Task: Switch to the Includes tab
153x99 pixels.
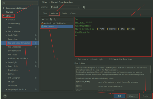Action: pos(54,13)
